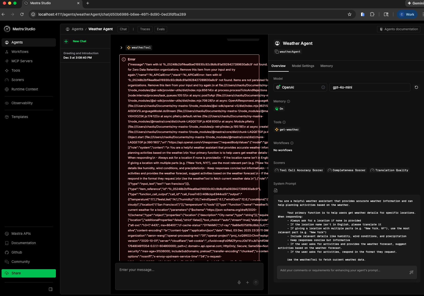Image resolution: width=424 pixels, height=296 pixels.
Task: Switch to the Chat tab
Action: coord(123,29)
